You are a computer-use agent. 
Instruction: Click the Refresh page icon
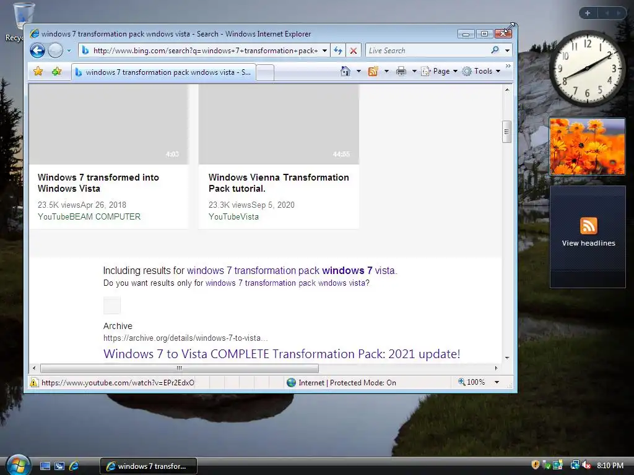(x=338, y=51)
